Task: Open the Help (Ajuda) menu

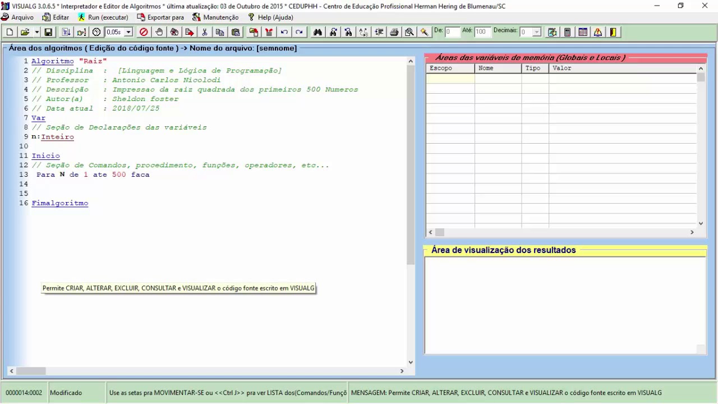Action: click(270, 17)
